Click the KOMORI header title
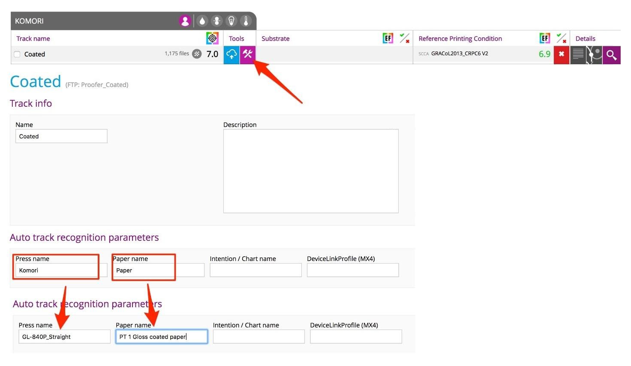Screen dimensions: 631x366 pyautogui.click(x=29, y=21)
